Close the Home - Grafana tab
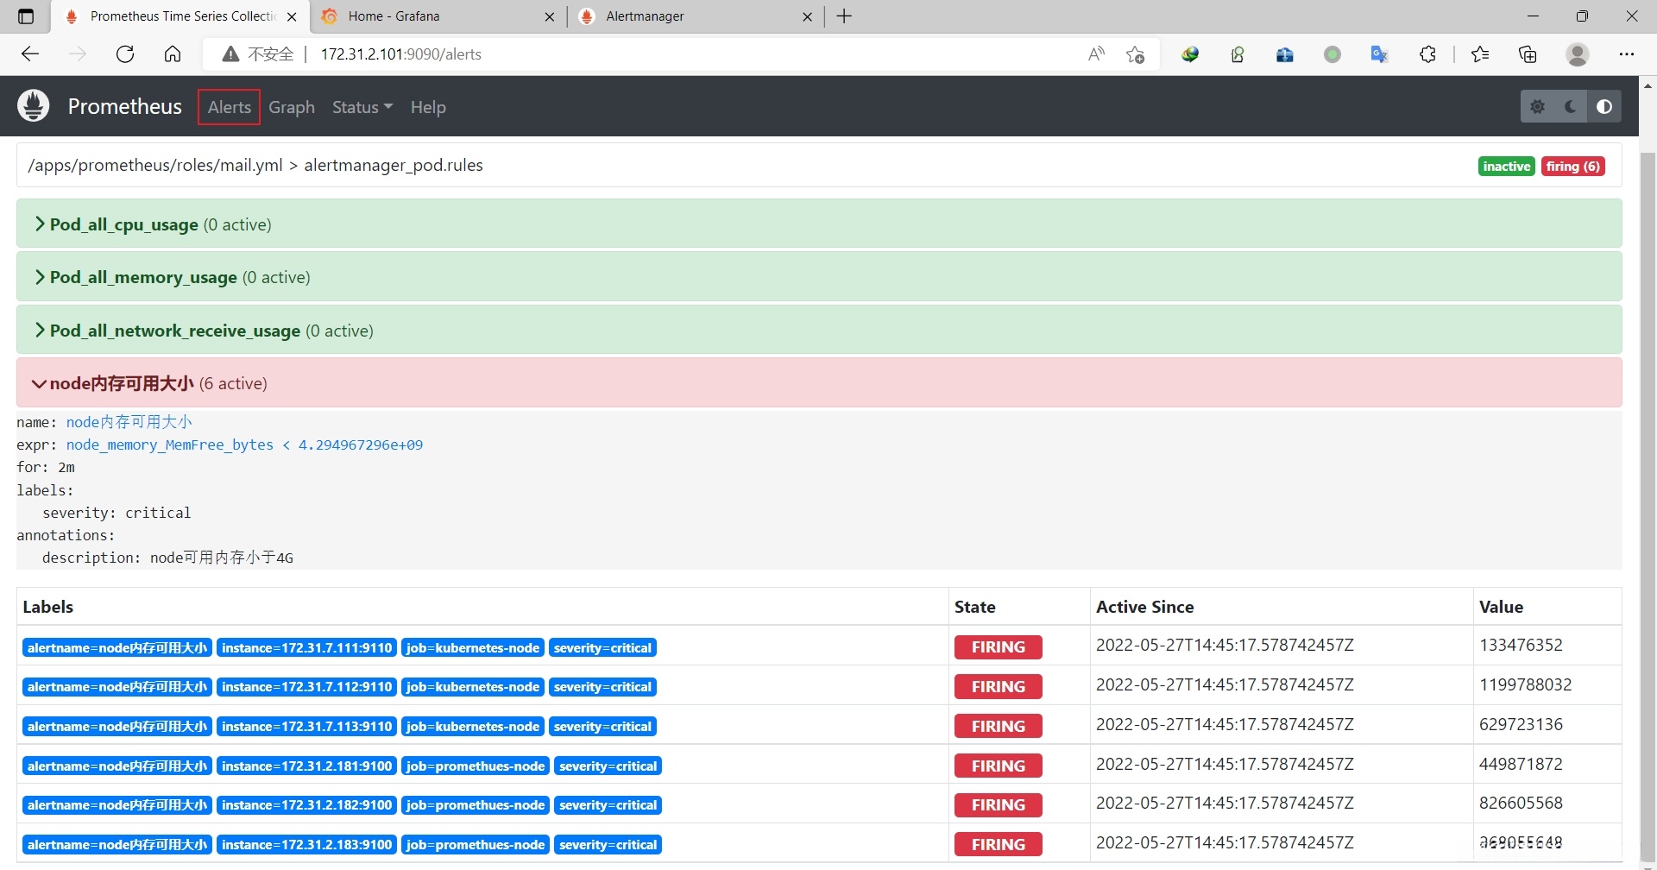Viewport: 1657px width, 870px height. [x=550, y=16]
